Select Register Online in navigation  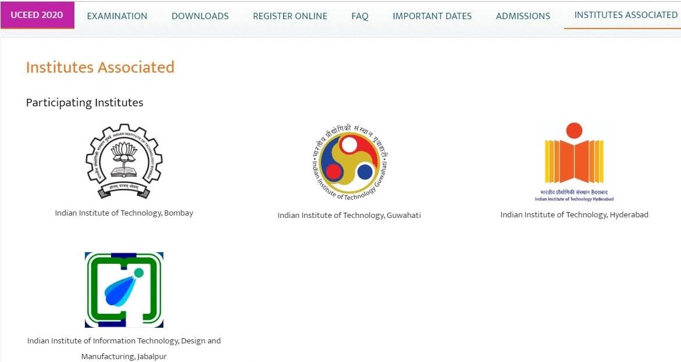(x=290, y=16)
